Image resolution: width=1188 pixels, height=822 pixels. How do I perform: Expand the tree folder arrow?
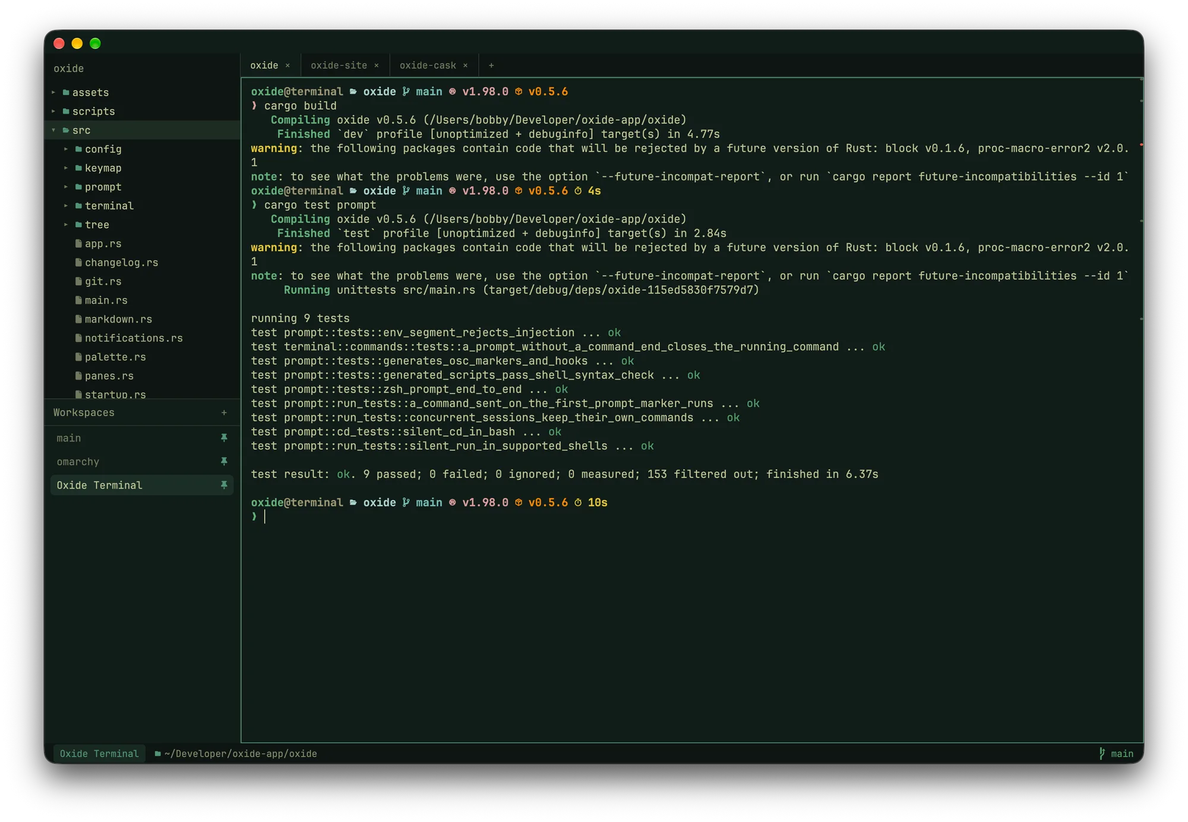[66, 225]
